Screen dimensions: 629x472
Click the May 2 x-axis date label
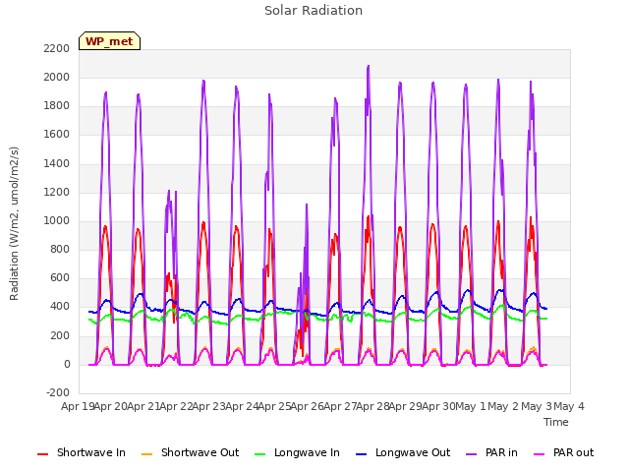(503, 406)
